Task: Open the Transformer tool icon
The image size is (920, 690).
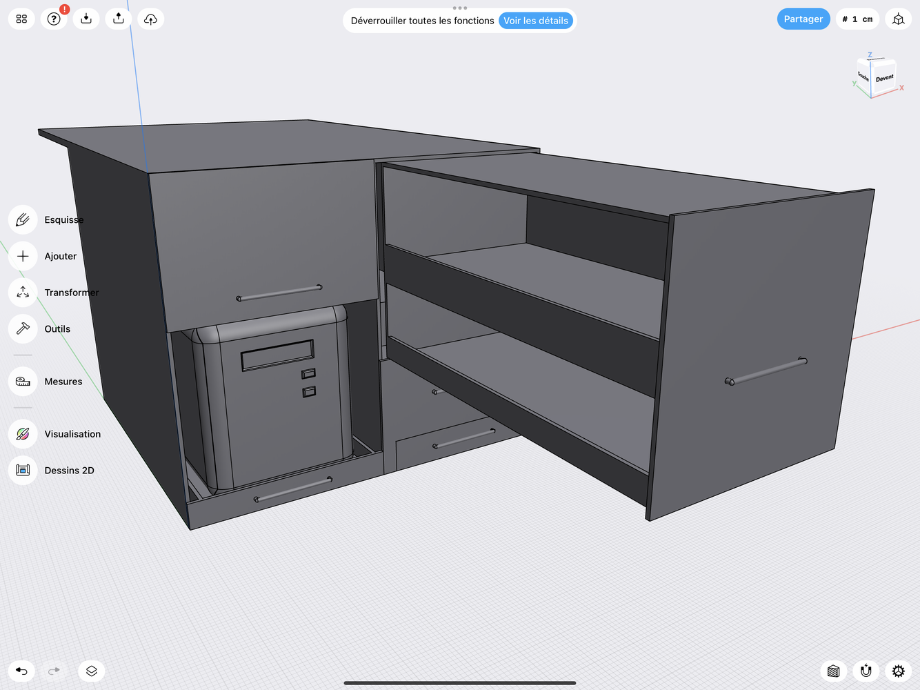Action: pyautogui.click(x=23, y=293)
